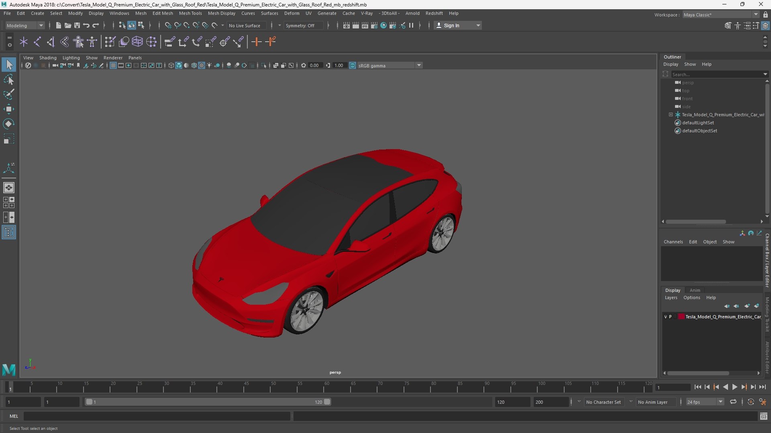Open the Sign In dropdown
771x433 pixels.
(x=458, y=25)
